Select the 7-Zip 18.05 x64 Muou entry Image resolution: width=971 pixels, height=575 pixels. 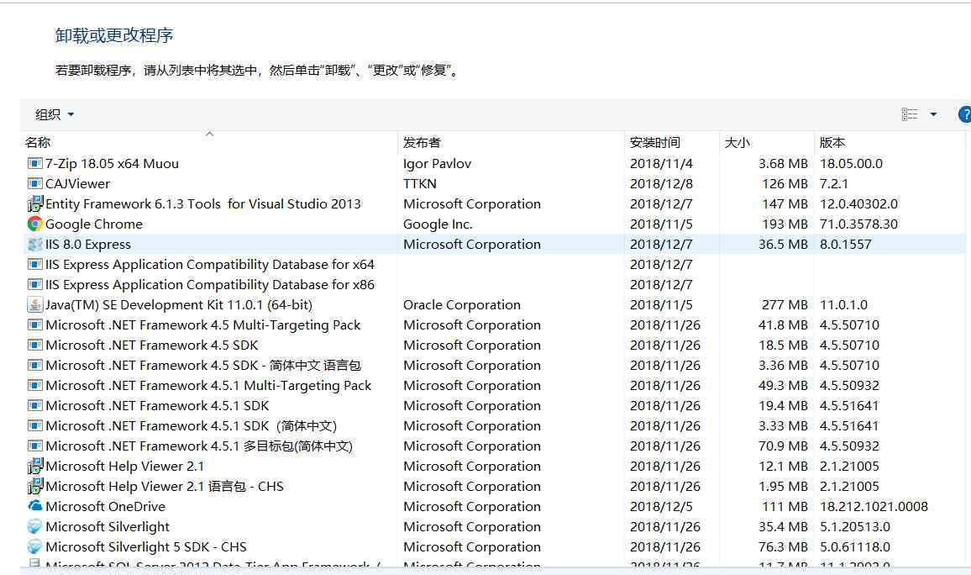112,164
